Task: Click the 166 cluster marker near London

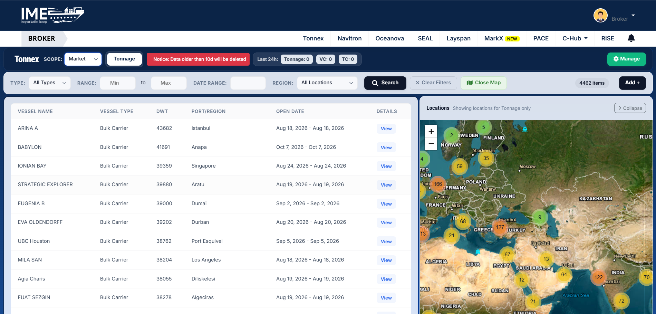Action: coord(438,184)
